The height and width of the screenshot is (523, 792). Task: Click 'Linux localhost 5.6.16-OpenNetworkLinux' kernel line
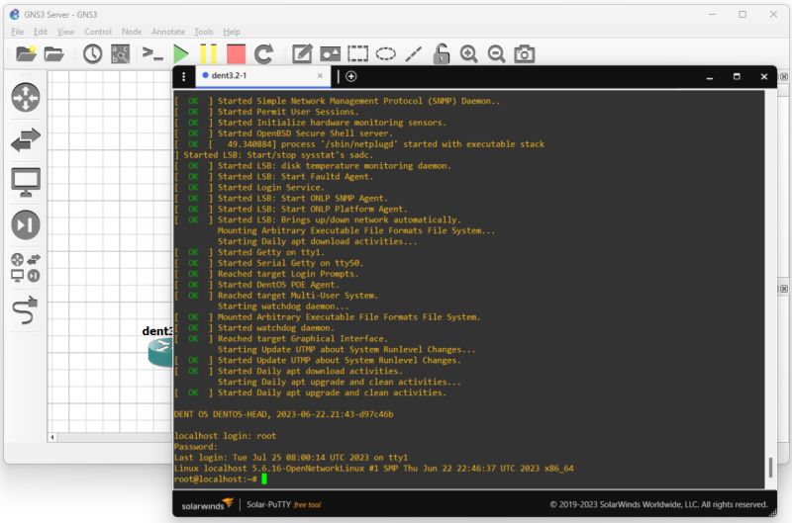pyautogui.click(x=374, y=469)
